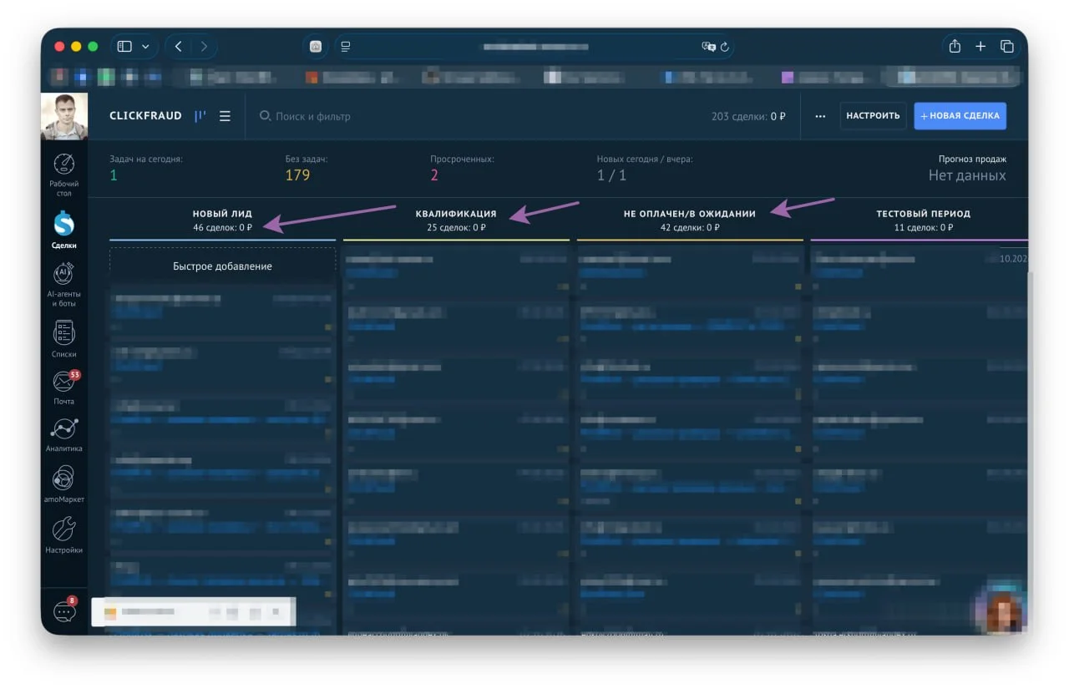Click the Поиск и фильтр search field
Screen dimensions: 1069x689
[x=305, y=116]
